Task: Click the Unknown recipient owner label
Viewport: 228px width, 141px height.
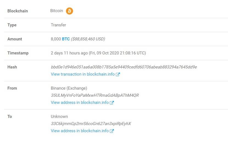Action: (x=59, y=117)
